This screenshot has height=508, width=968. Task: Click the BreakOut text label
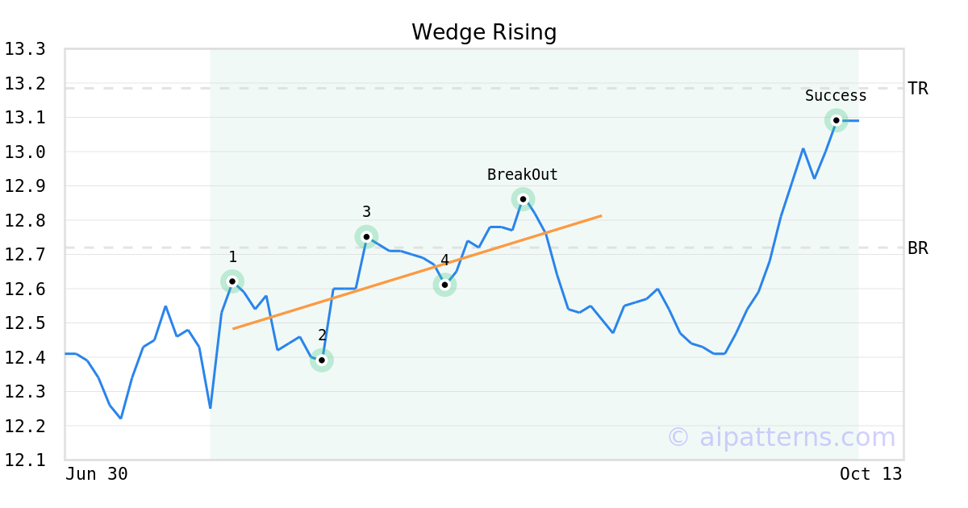click(522, 175)
